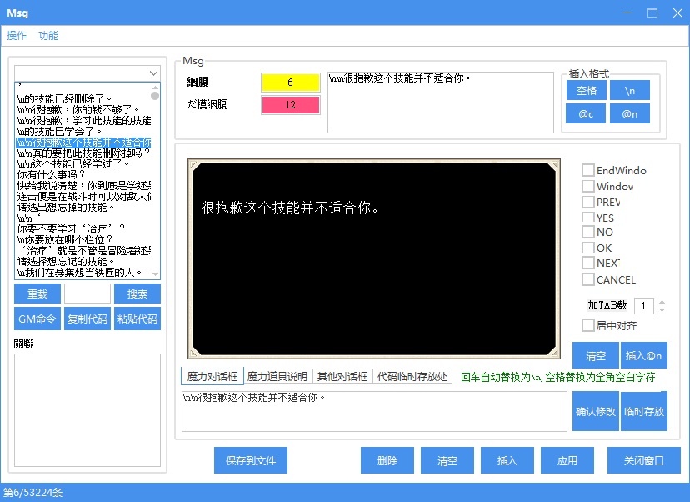Click the 加TAB數 number field
This screenshot has height=502, width=690.
644,305
